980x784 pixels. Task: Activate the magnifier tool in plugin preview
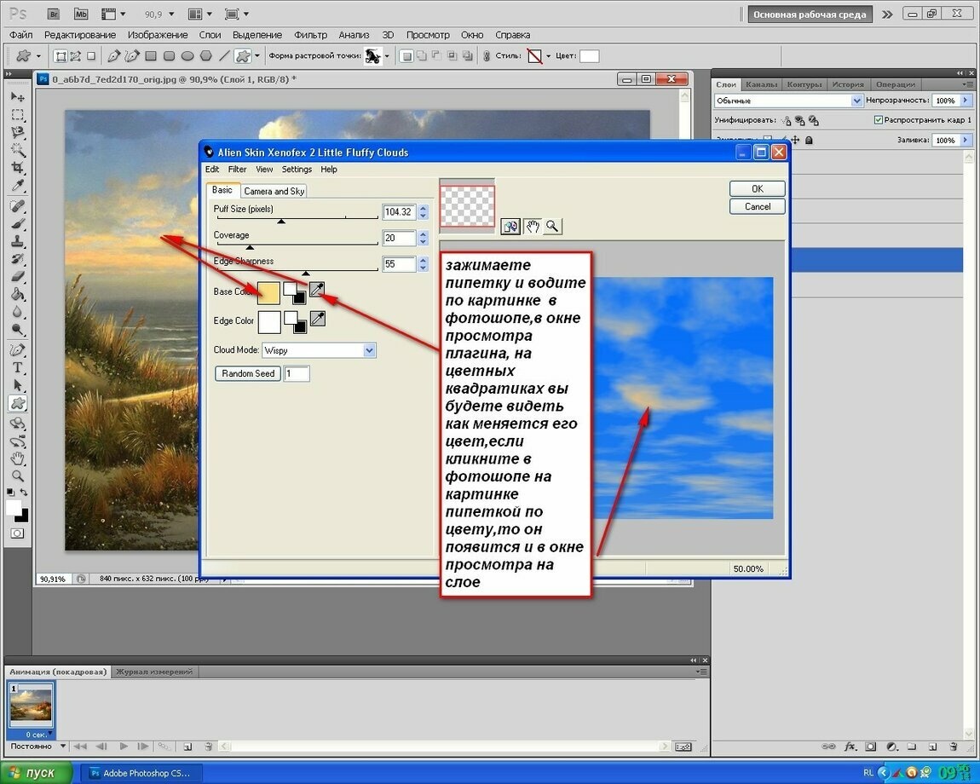(x=552, y=227)
